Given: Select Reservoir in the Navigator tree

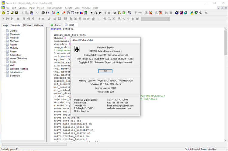Looking at the screenshot, I should coord(15,34).
